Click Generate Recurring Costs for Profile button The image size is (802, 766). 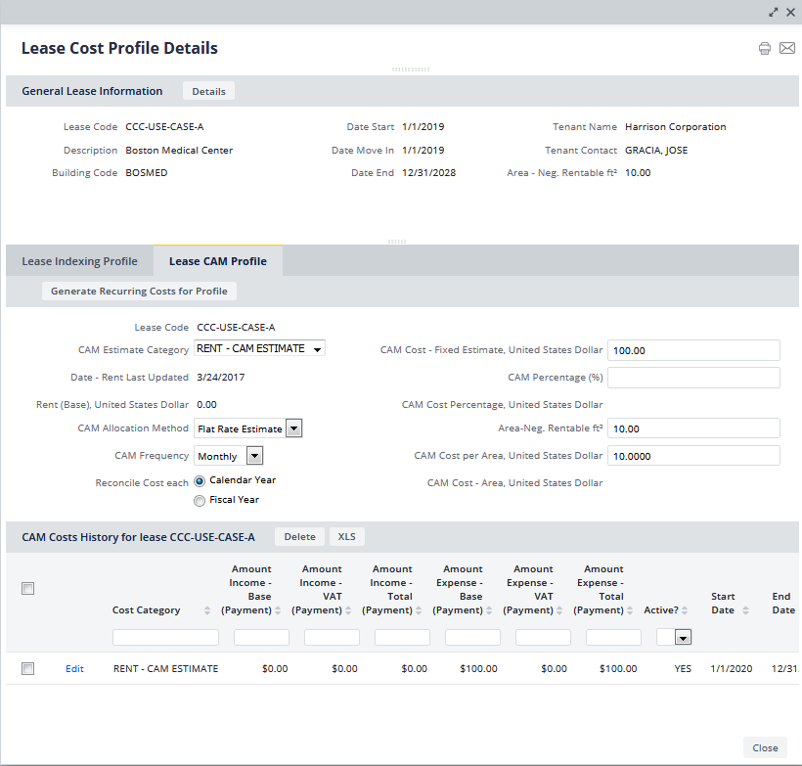tap(139, 292)
